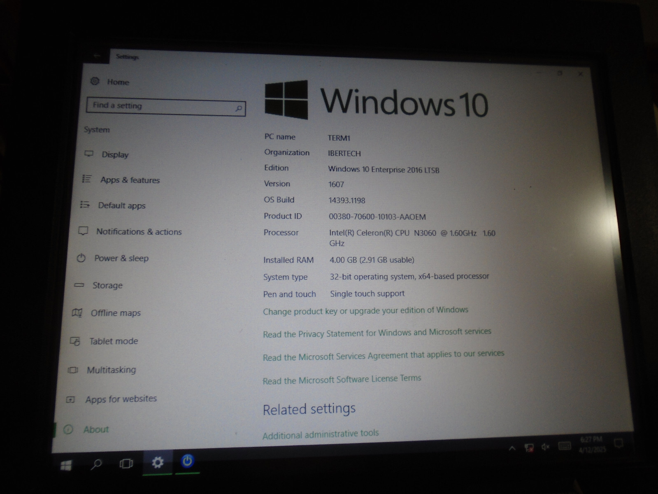Click the Organization value IBERTECH

tap(344, 154)
